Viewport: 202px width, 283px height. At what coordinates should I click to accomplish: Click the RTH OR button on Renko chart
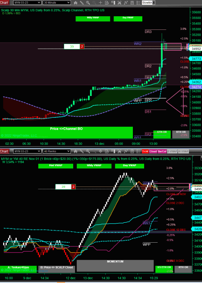tap(183, 269)
